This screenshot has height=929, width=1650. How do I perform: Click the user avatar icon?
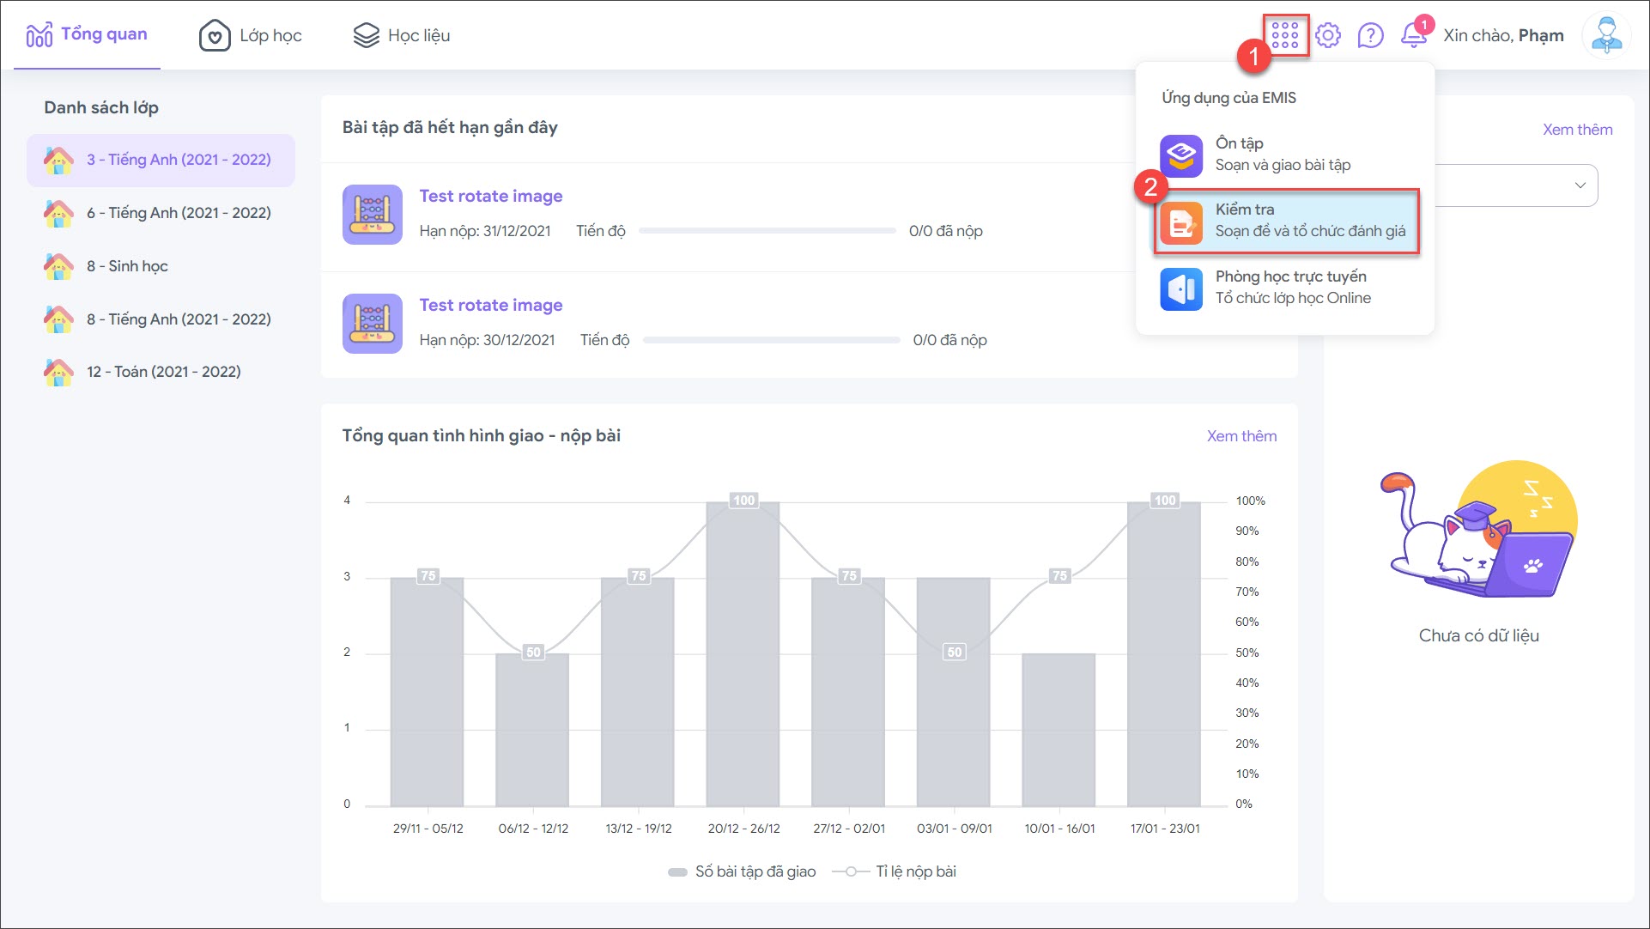(x=1605, y=35)
